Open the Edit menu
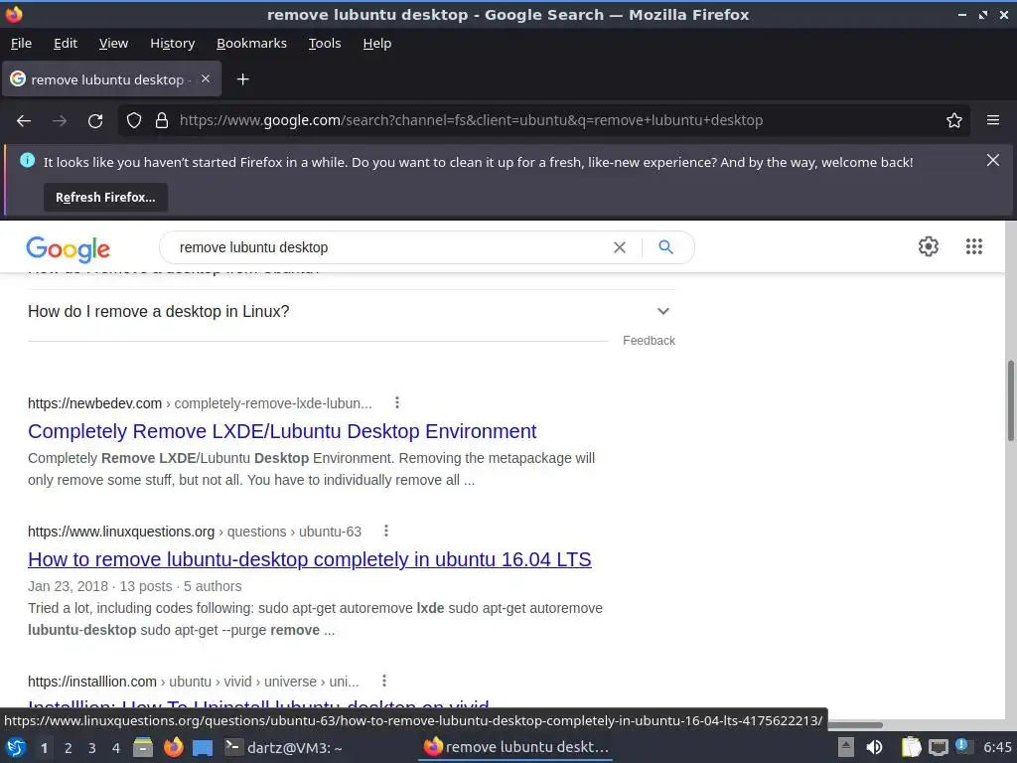Image resolution: width=1017 pixels, height=763 pixels. (x=65, y=44)
